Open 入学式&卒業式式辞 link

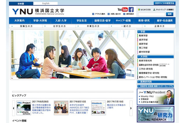(x=149, y=102)
